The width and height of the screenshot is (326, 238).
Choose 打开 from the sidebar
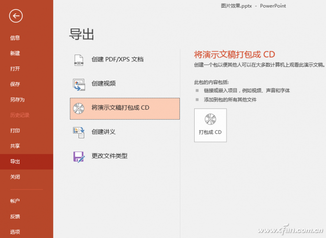tap(15, 69)
